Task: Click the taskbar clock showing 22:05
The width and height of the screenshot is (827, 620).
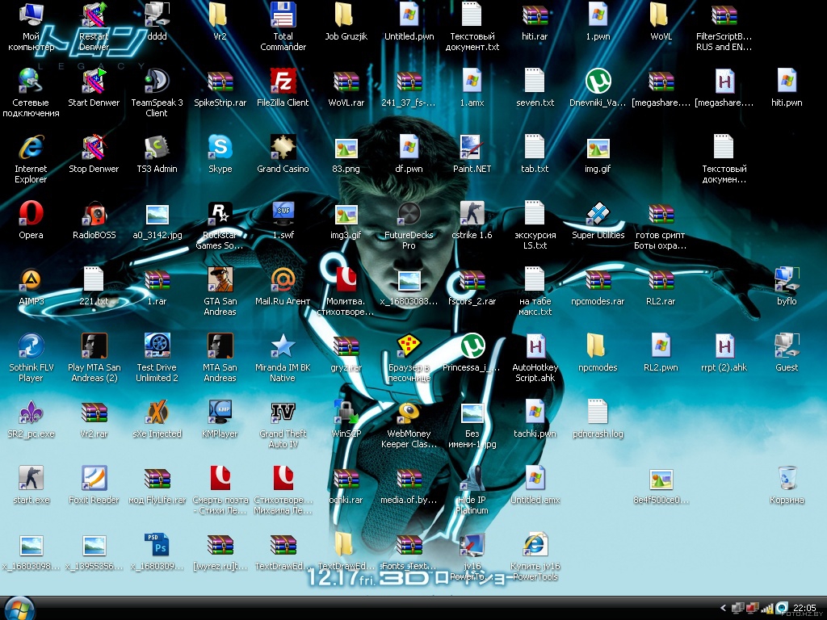Action: coord(804,608)
